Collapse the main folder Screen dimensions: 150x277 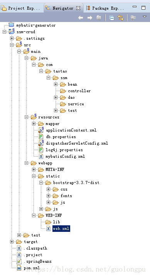click(x=19, y=51)
